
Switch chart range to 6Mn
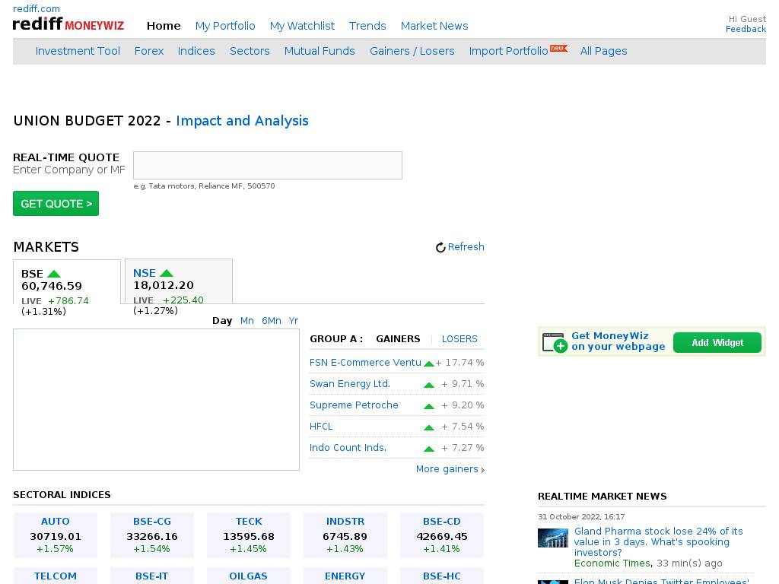tap(272, 320)
